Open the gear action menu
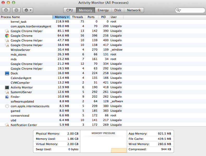This screenshot has width=206, height=156. [28, 10]
